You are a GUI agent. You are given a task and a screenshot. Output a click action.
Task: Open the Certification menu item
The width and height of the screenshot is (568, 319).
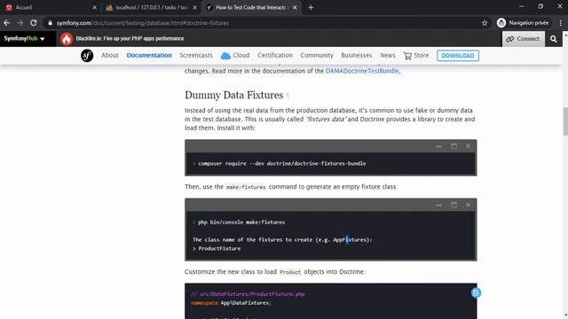pyautogui.click(x=275, y=55)
